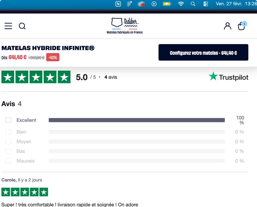Click the date and time in menu bar

click(236, 4)
